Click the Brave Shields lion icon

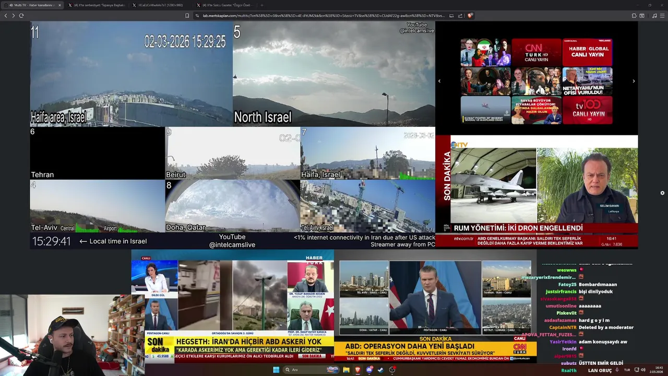[x=470, y=16]
